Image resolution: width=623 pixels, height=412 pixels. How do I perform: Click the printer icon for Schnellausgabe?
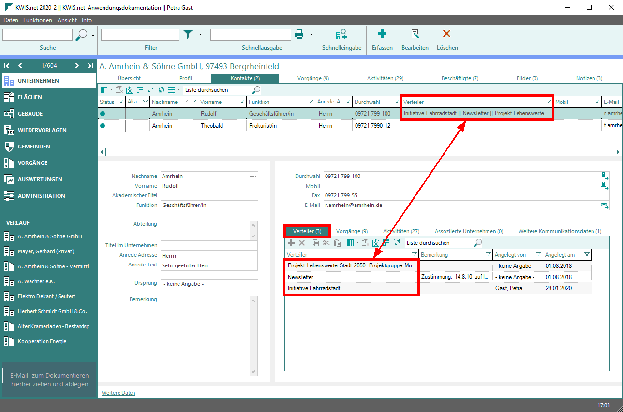(x=299, y=34)
